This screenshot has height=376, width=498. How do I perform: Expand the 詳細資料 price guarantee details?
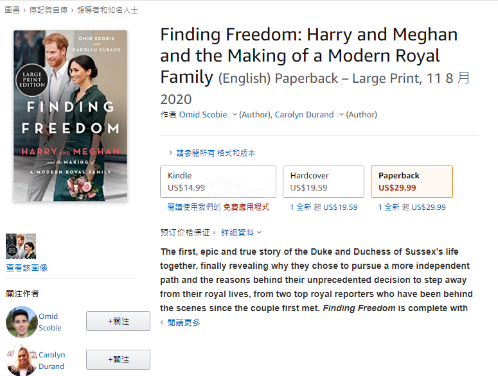click(x=241, y=232)
